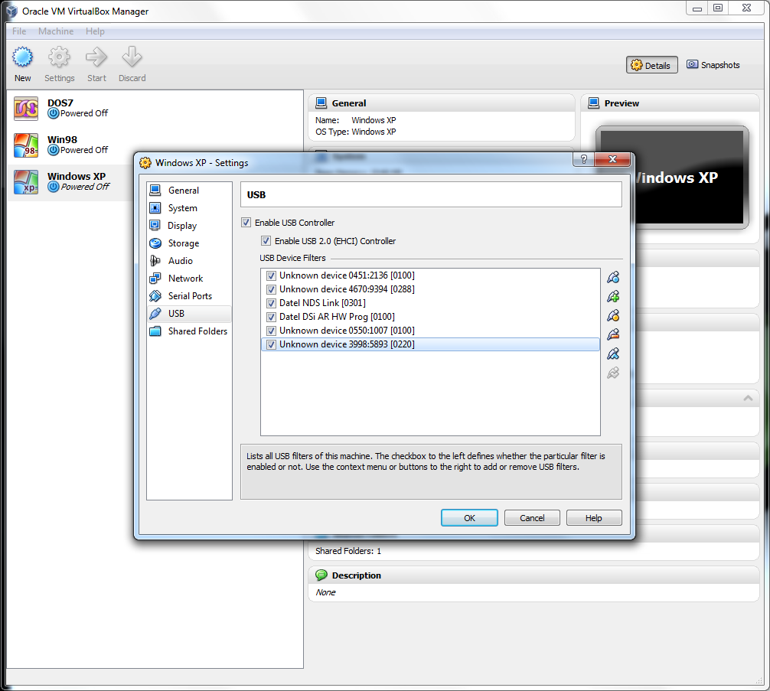Click the Discard arrow in VirtualBox toolbar

(132, 57)
